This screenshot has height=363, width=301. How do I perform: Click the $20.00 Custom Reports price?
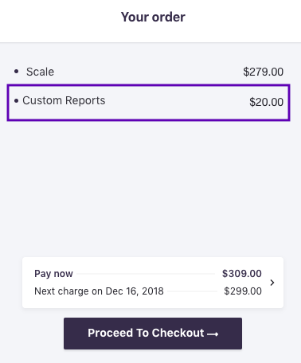[266, 102]
